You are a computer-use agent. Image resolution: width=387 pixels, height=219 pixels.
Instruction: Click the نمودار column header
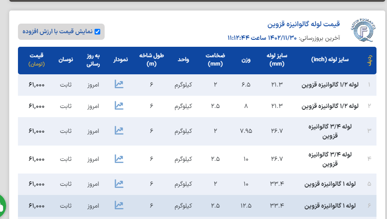121,60
